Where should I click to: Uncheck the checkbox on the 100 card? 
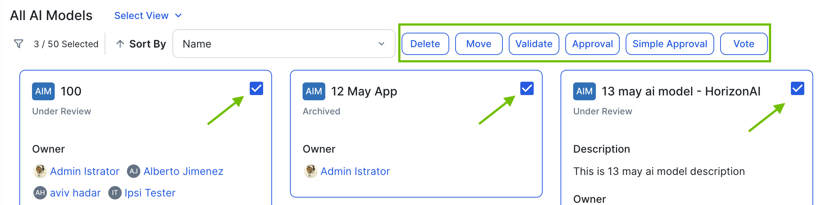tap(256, 88)
